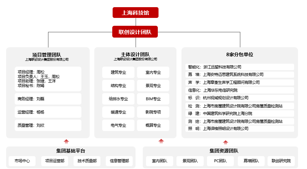Select the red 联创设计团队 box

point(135,32)
